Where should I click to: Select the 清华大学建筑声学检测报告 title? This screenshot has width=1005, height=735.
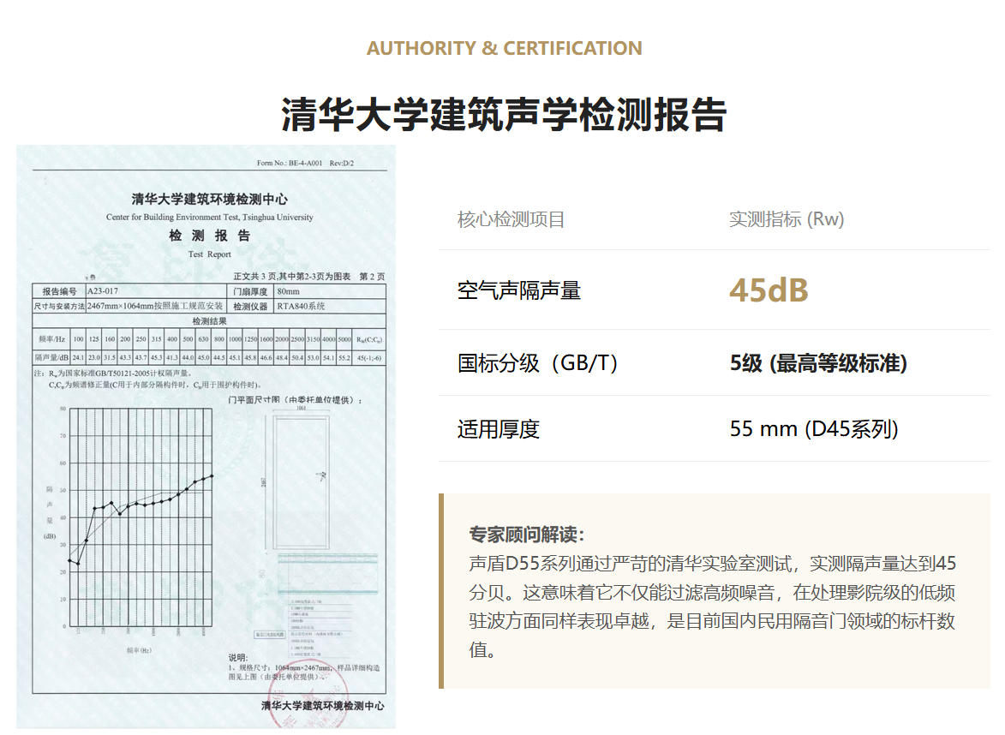504,116
